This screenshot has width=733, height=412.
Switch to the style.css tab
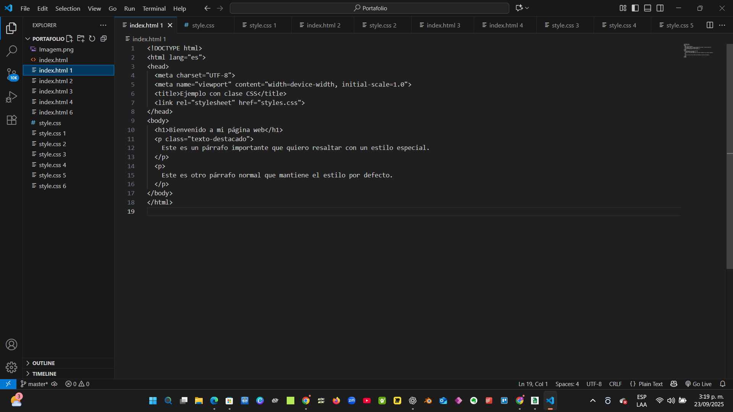[205, 25]
